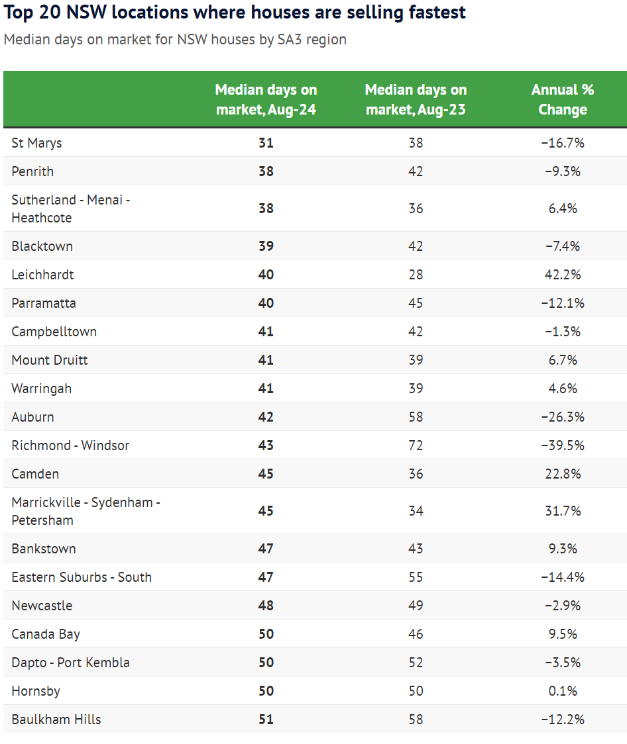
Task: Click the 'Marrickville - Sydenham - Petersham' row label
Action: [x=85, y=511]
